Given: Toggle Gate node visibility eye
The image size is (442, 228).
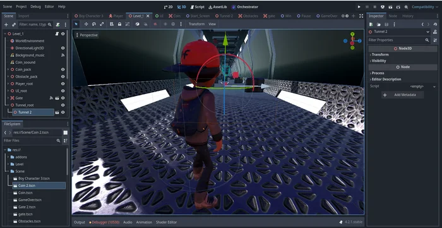Looking at the screenshot, I should pyautogui.click(x=63, y=98).
